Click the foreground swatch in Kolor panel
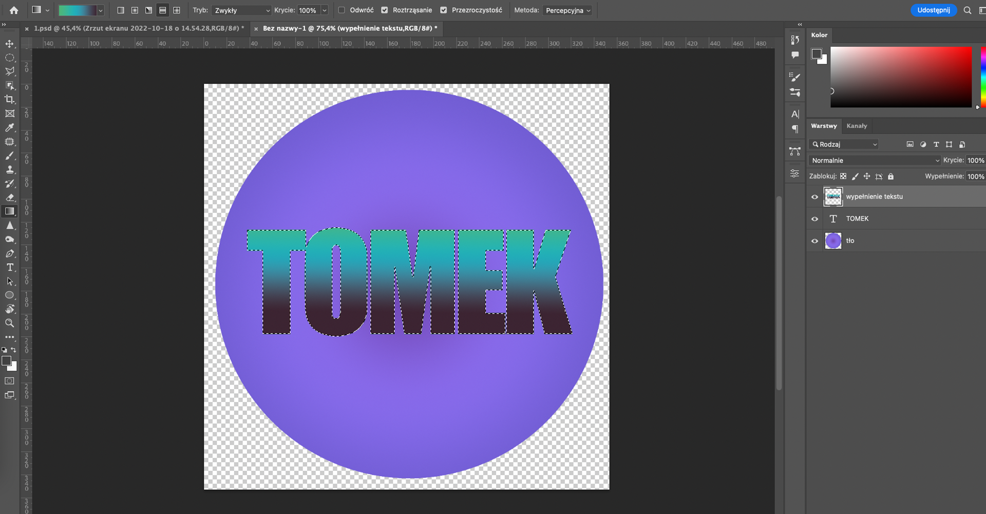 coord(817,53)
